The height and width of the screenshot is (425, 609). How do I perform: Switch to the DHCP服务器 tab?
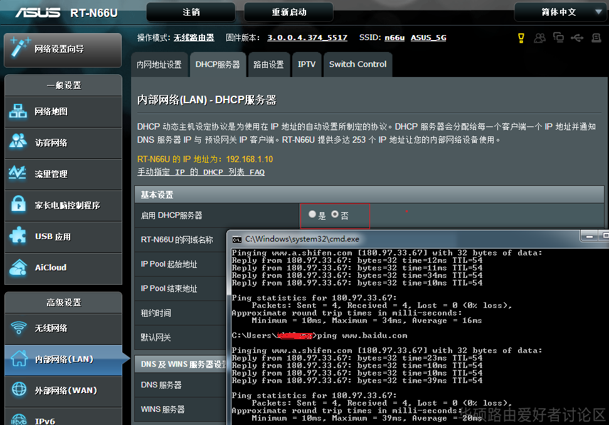pyautogui.click(x=218, y=64)
